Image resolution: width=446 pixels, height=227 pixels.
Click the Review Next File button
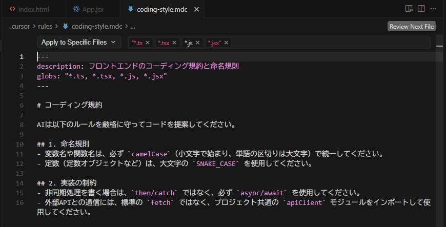pyautogui.click(x=411, y=27)
